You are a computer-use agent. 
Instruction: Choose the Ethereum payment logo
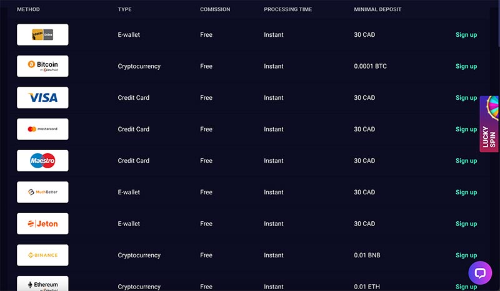(x=42, y=284)
